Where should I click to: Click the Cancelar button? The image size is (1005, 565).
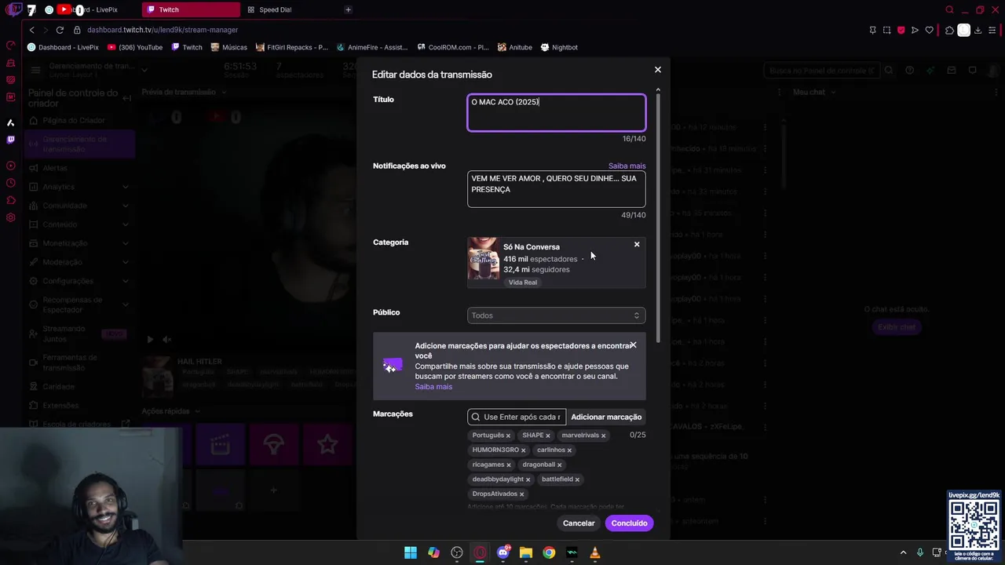point(579,523)
